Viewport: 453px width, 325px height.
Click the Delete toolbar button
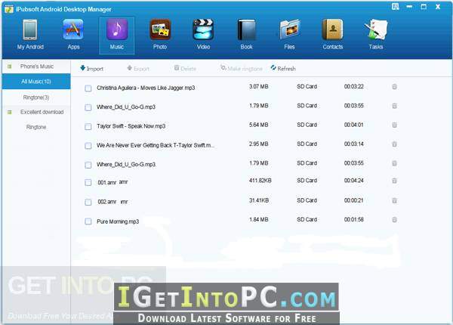click(x=185, y=69)
